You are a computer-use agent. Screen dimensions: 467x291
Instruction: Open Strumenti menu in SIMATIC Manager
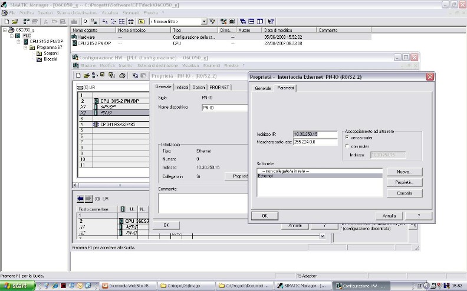[x=131, y=13]
